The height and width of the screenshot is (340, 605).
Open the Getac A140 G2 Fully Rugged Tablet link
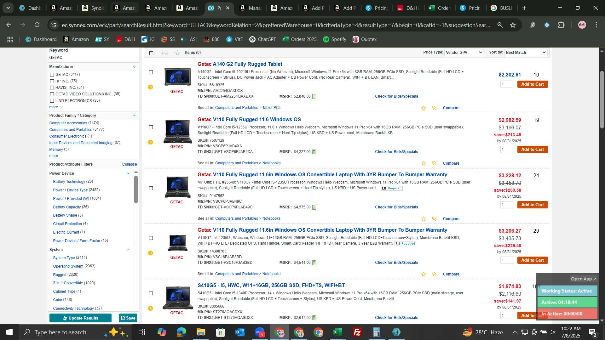click(x=239, y=64)
